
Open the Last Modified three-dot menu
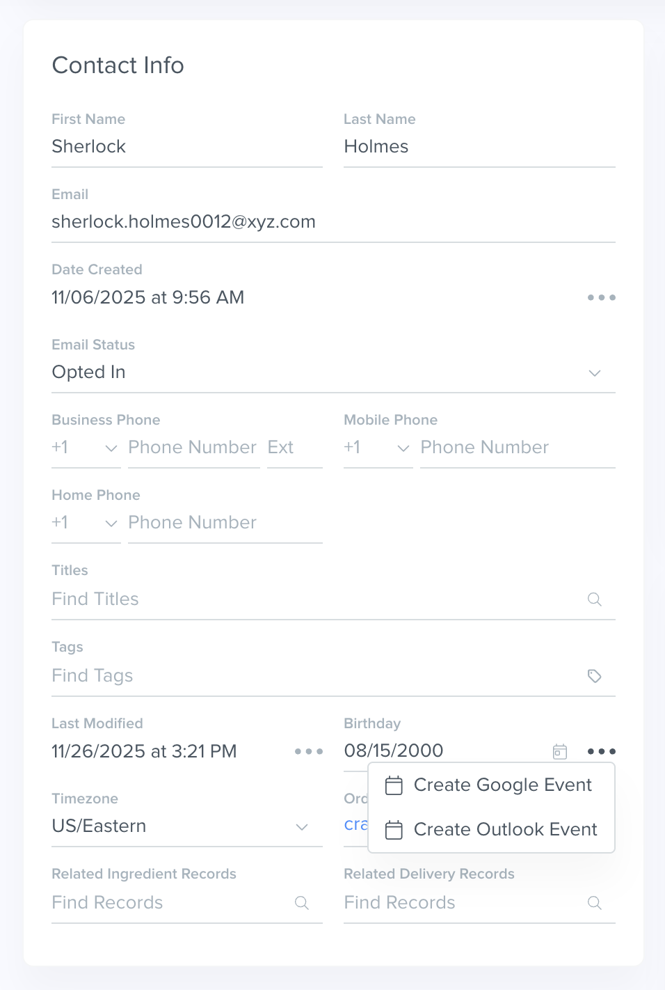(308, 751)
